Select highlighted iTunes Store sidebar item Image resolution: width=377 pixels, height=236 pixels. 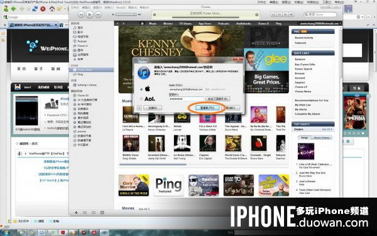click(x=91, y=70)
